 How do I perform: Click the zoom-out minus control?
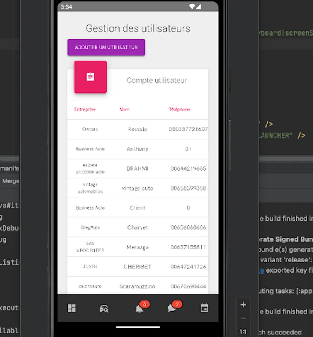[x=243, y=318]
